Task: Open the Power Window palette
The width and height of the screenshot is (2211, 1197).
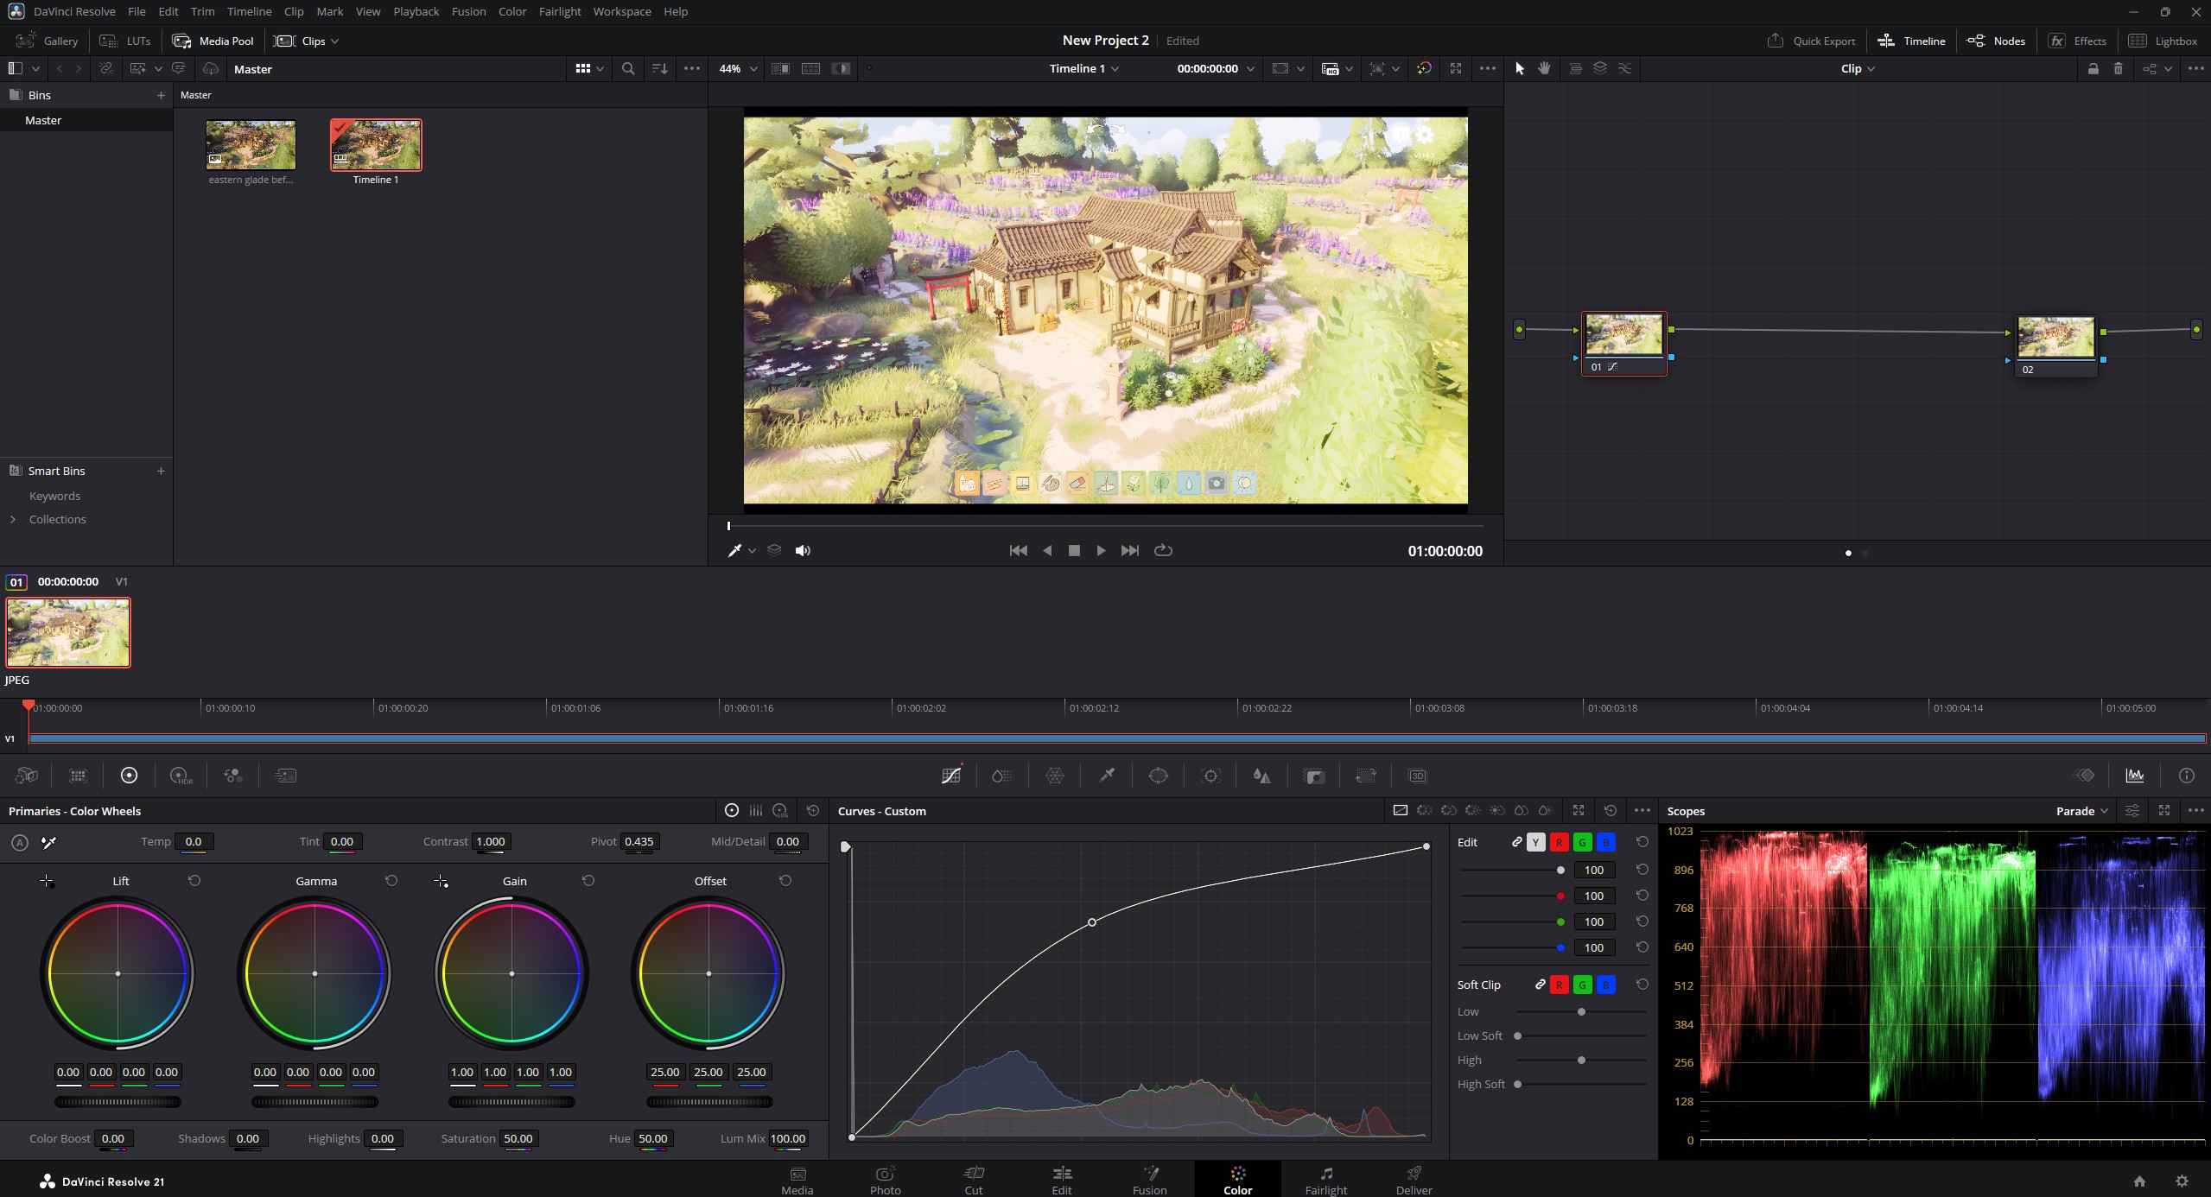Action: tap(1159, 776)
